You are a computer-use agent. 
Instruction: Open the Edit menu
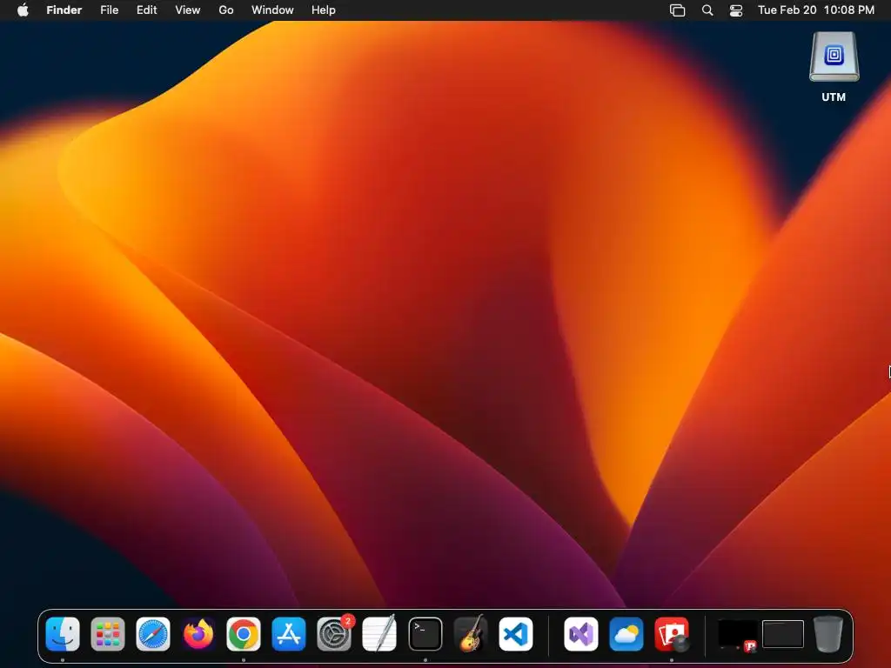[x=146, y=10]
